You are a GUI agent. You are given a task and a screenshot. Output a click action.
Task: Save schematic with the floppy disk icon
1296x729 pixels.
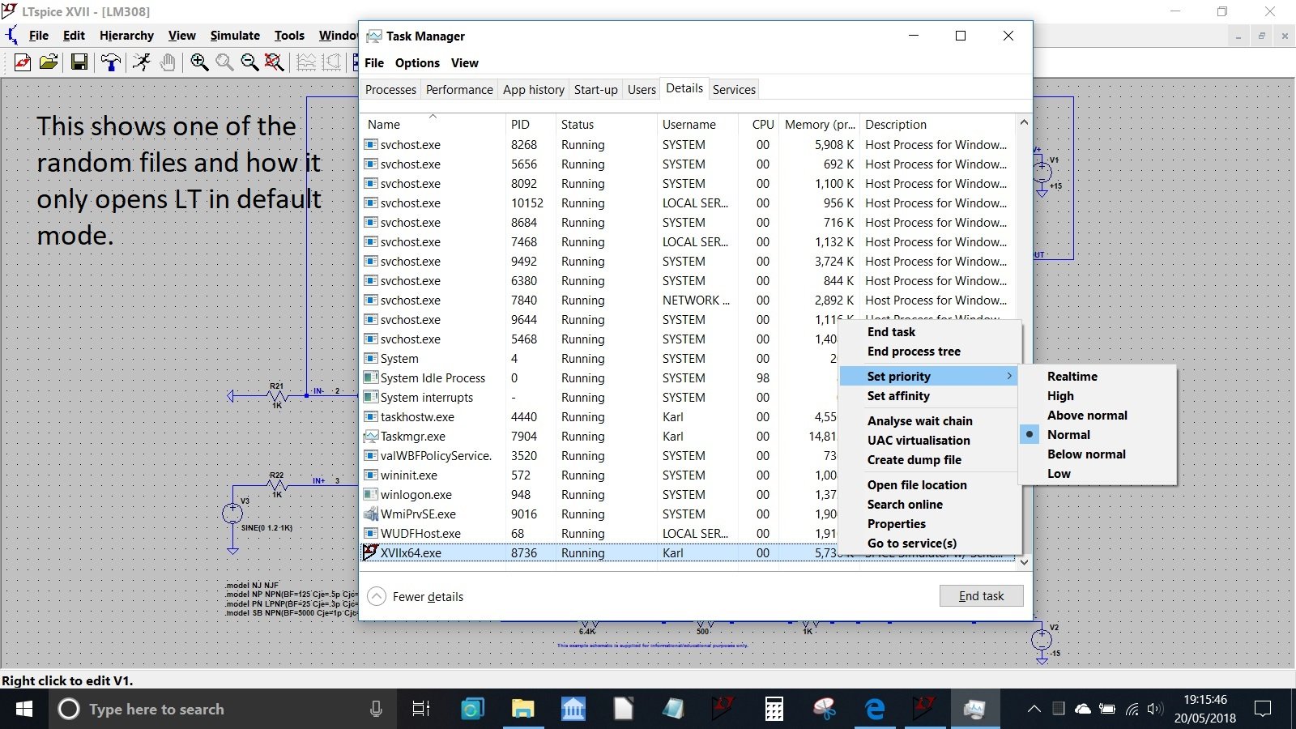79,62
